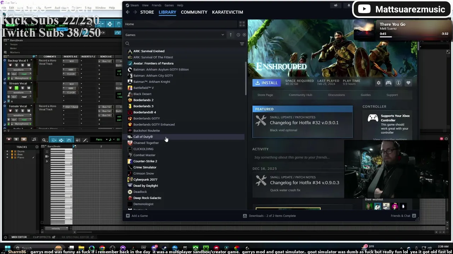Toggle MIDI editor Mute button

click(24, 139)
